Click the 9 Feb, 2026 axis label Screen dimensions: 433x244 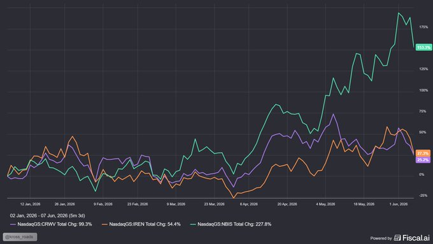[103, 205]
